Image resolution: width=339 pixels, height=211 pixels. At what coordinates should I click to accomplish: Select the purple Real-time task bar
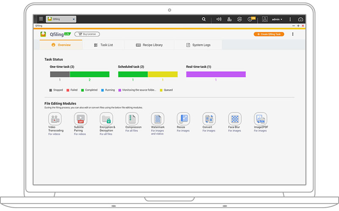pos(216,74)
